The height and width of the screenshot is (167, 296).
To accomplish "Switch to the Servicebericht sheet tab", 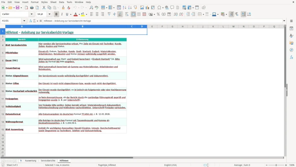I will (48, 161).
